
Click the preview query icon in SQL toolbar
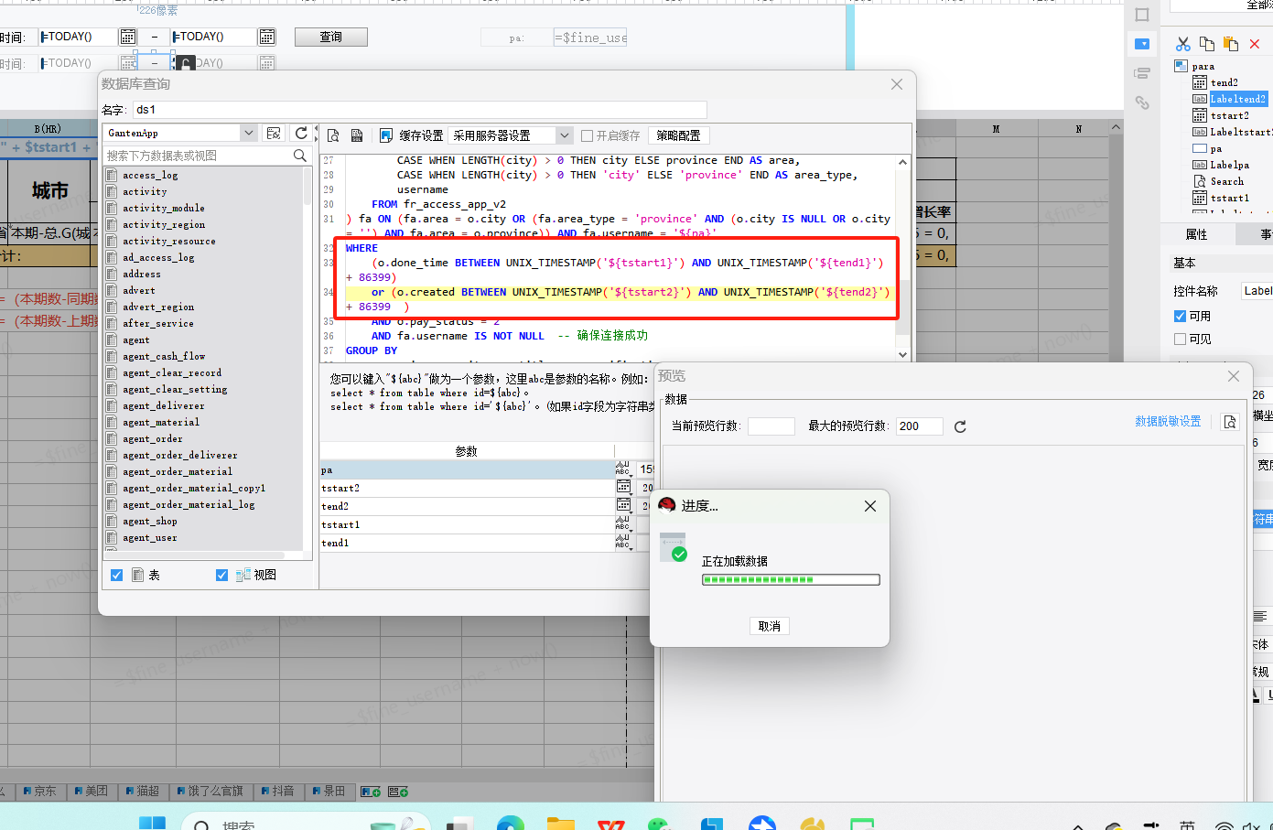[x=333, y=135]
